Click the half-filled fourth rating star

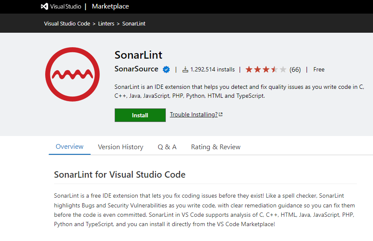point(275,69)
